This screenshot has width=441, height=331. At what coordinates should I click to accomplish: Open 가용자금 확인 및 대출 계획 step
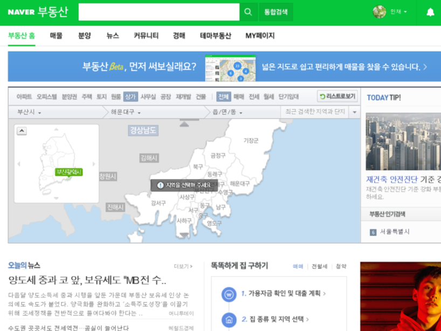click(284, 294)
